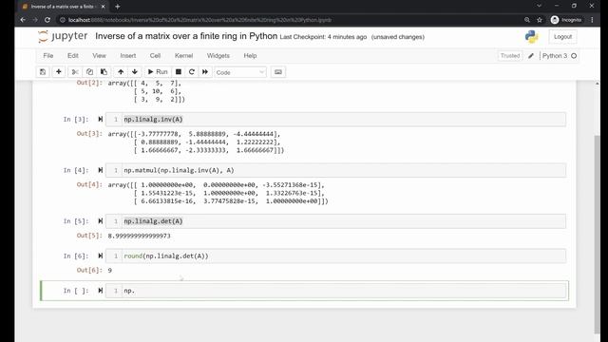Paste cells below icon
Screen dimensions: 608x342
pos(104,72)
